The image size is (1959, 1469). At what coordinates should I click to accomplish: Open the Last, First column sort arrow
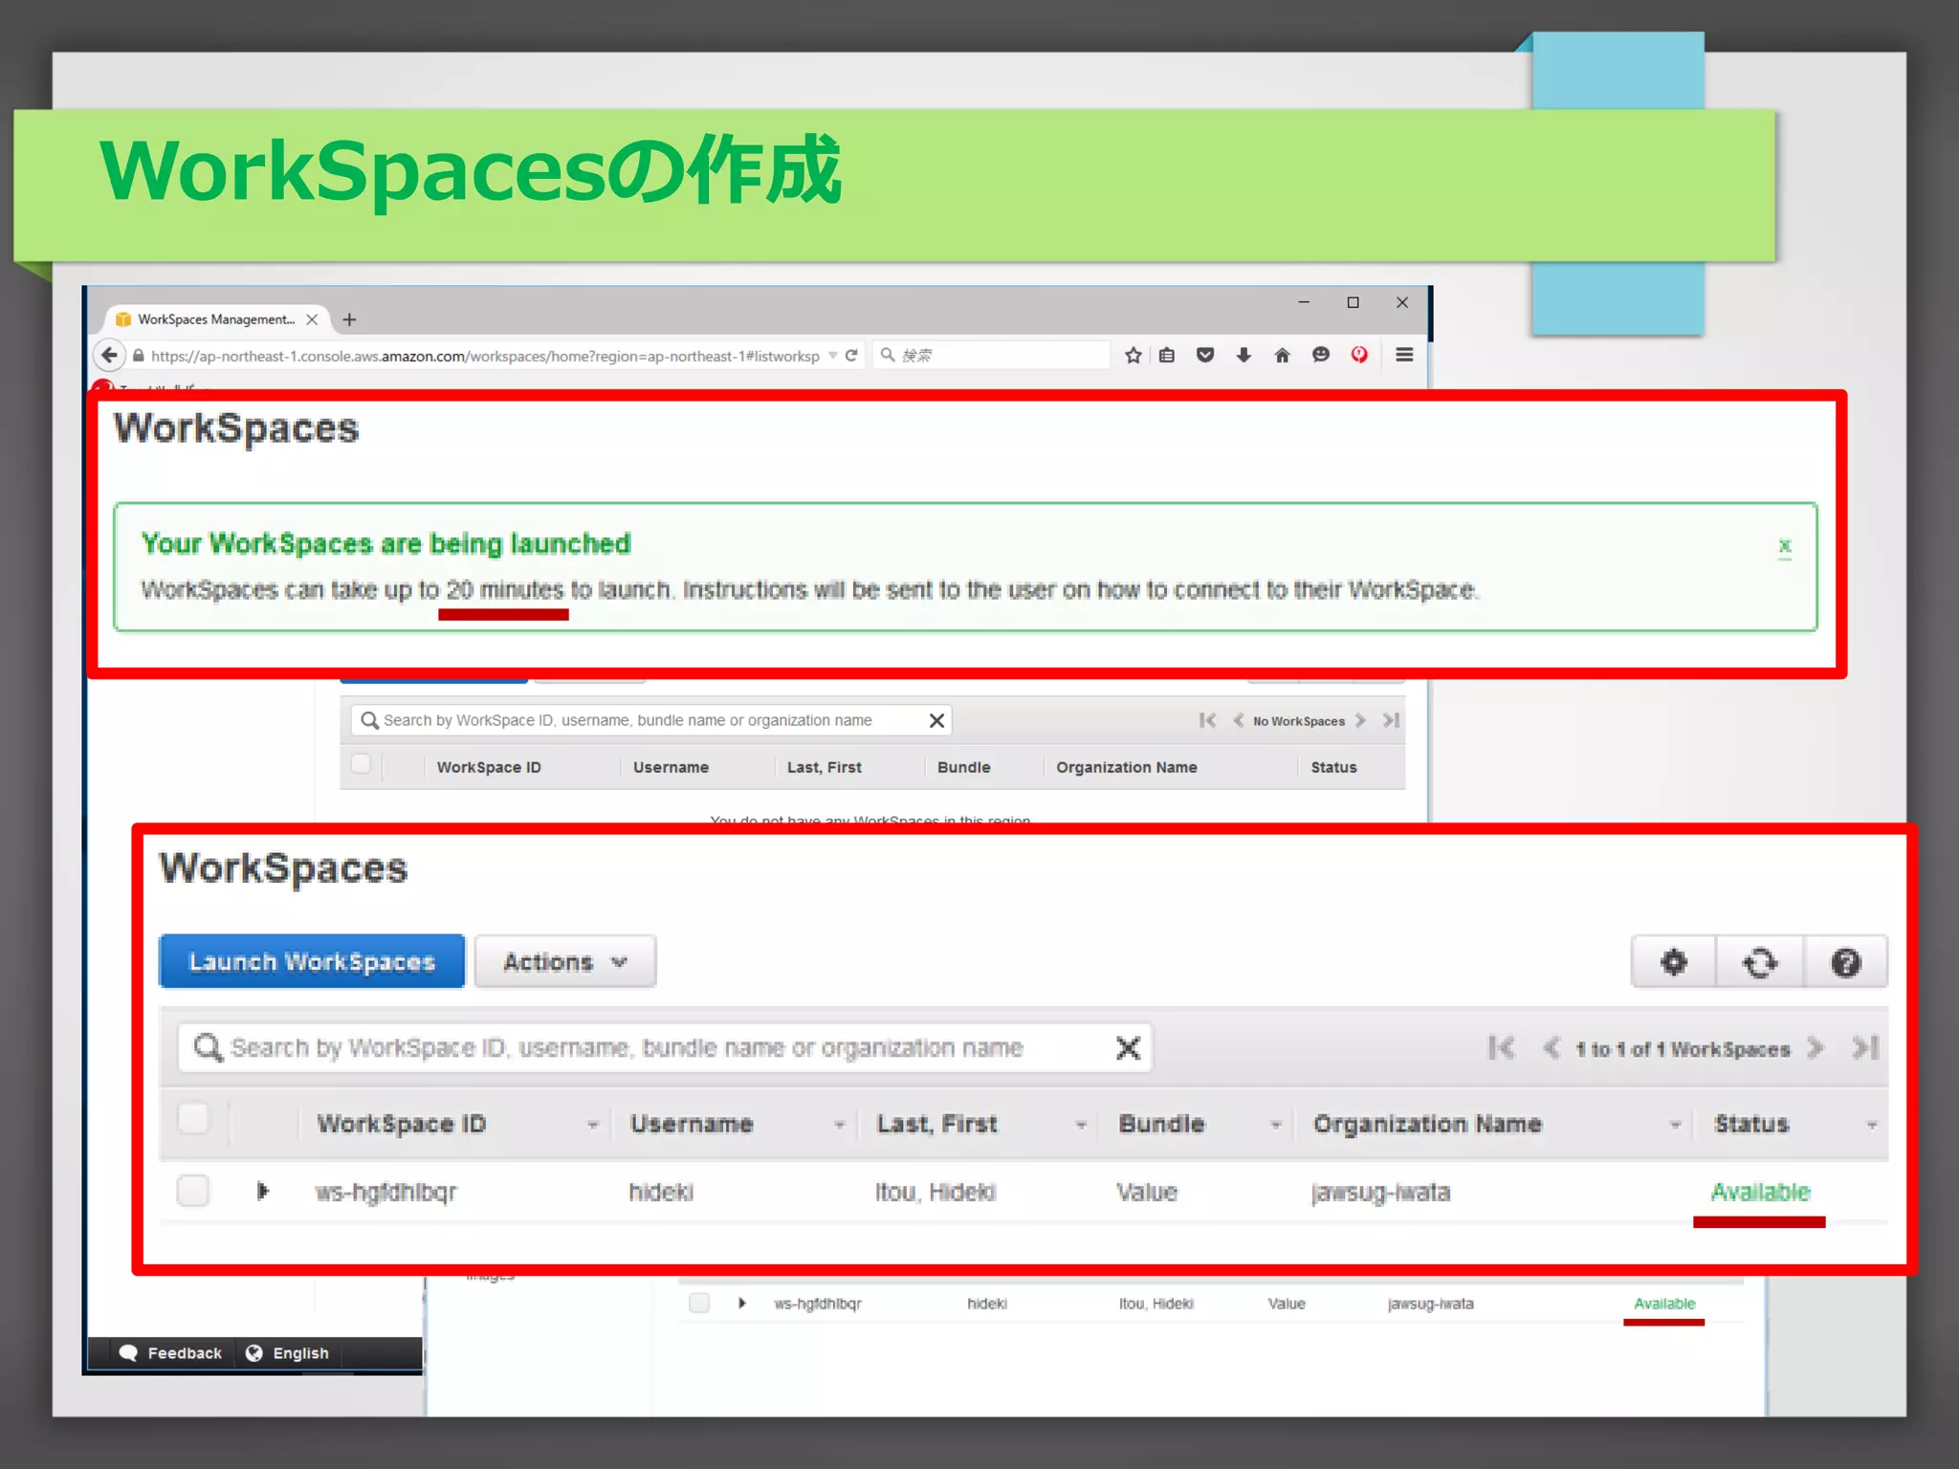(x=1081, y=1125)
